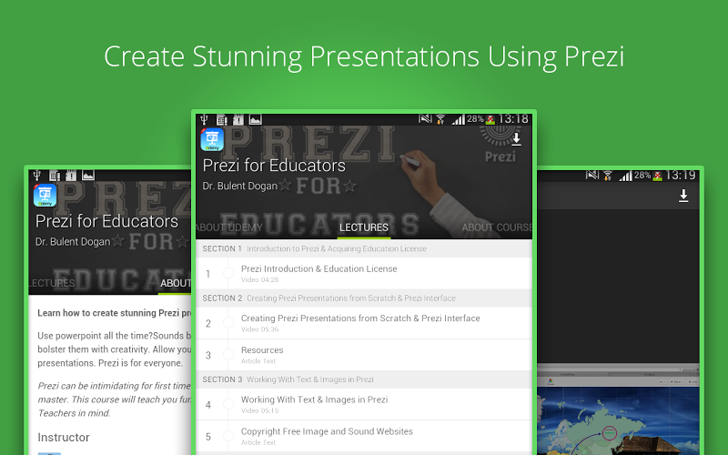The width and height of the screenshot is (728, 455).
Task: Tap the SECTION 1 header row
Action: (364, 248)
